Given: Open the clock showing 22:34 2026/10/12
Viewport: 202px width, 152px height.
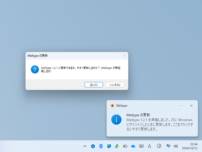Looking at the screenshot, I should (x=190, y=146).
